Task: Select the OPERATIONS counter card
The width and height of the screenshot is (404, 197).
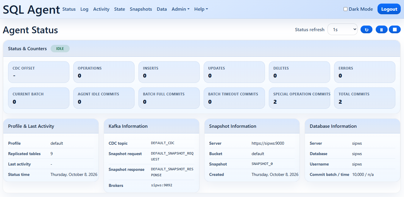Action: coord(104,72)
